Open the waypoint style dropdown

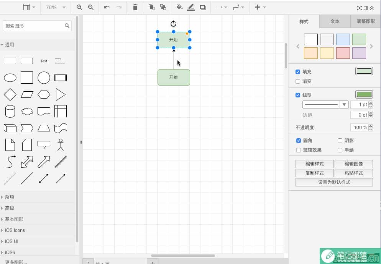click(238, 8)
